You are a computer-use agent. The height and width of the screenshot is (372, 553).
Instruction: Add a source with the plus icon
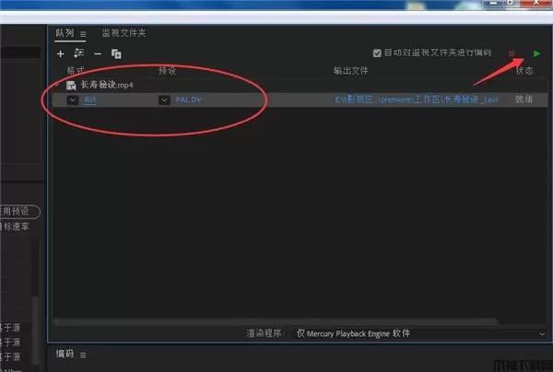(x=60, y=54)
